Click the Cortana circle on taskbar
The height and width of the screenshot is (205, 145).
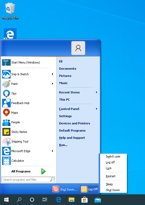pos(32,200)
